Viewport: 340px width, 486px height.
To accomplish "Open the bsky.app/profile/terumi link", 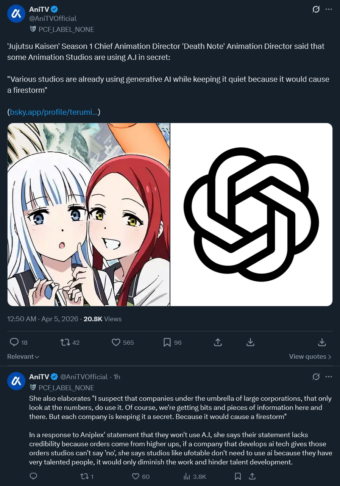I will 54,112.
